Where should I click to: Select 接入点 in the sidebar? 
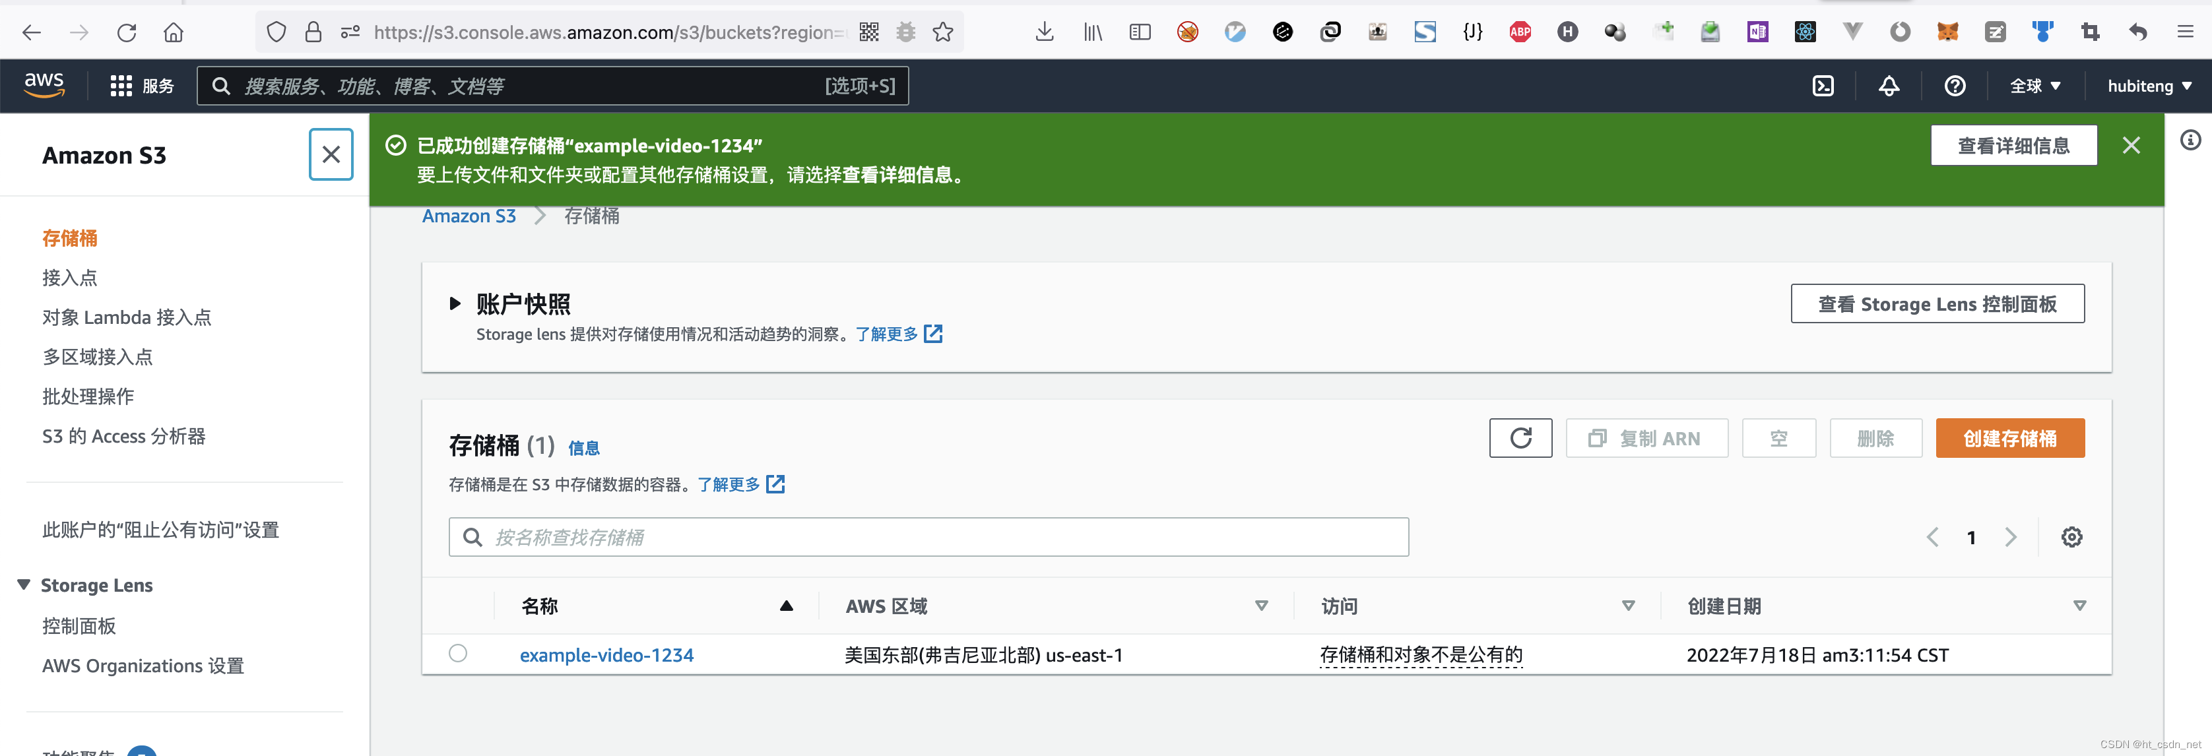(x=69, y=277)
